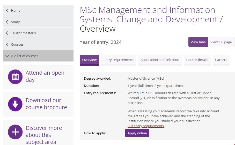Click the calendar icon for open day
This screenshot has height=145, width=235.
15,77
